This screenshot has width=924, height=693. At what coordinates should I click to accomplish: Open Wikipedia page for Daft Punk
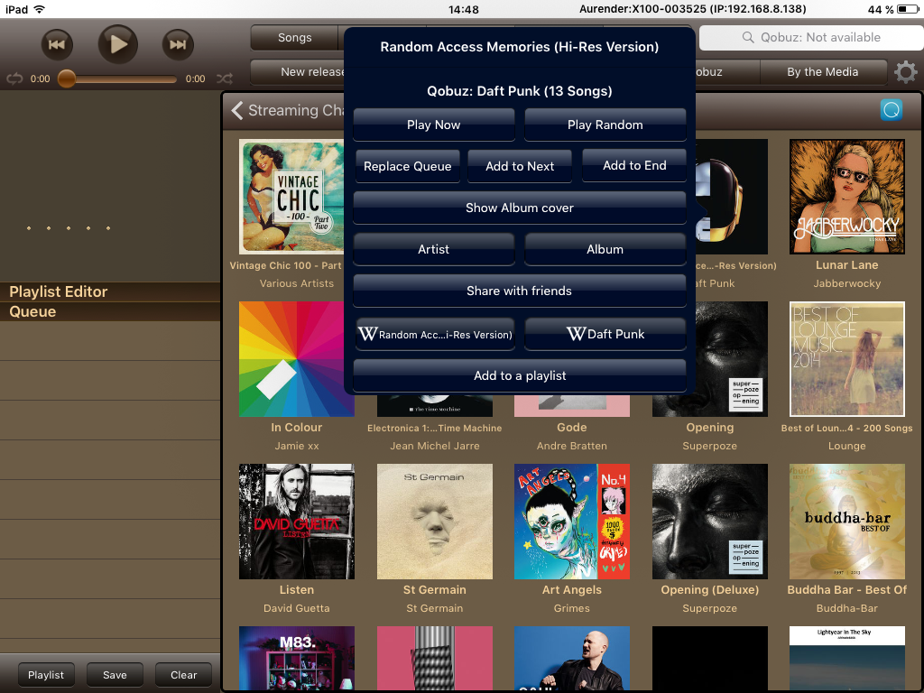(605, 334)
